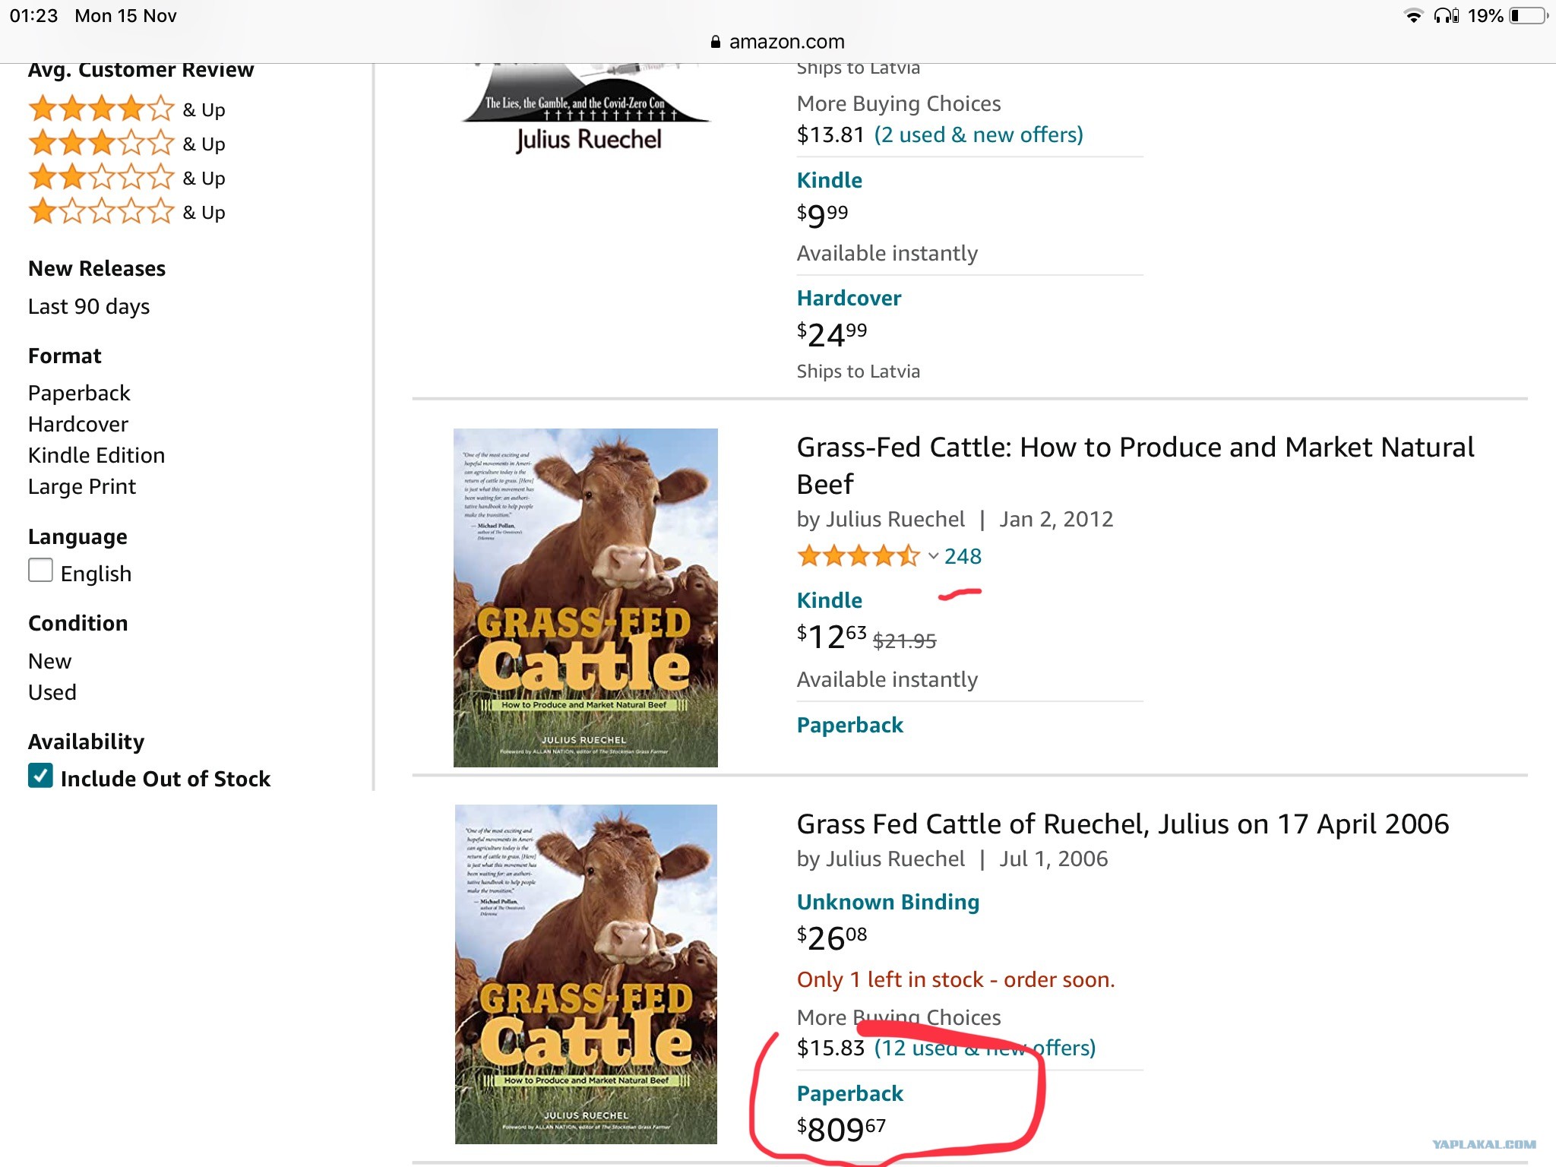Tap the Avg. Customer Review heading
This screenshot has width=1556, height=1167.
pos(141,70)
